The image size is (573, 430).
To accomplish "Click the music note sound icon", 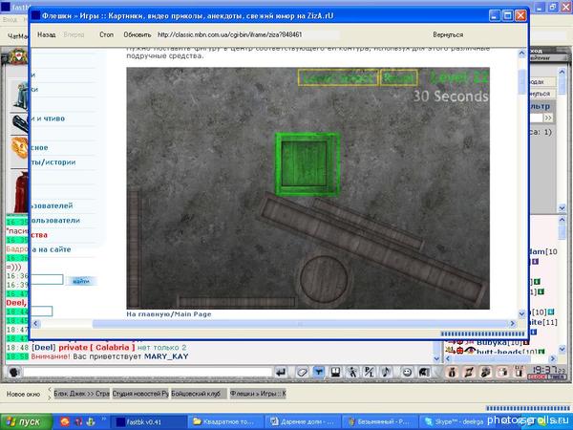I will coord(386,373).
